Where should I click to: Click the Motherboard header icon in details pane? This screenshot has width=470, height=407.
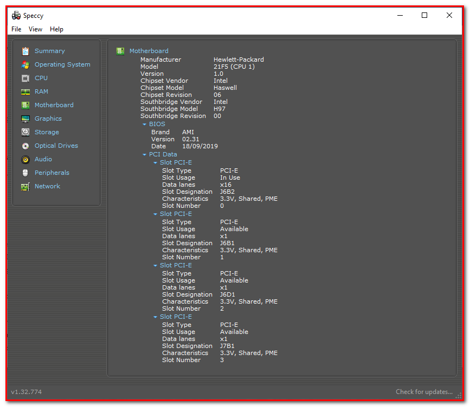pos(120,51)
